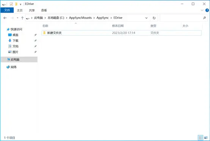The width and height of the screenshot is (210, 141).
Task: Select AppSyncMounts in the address breadcrumb
Action: 80,18
